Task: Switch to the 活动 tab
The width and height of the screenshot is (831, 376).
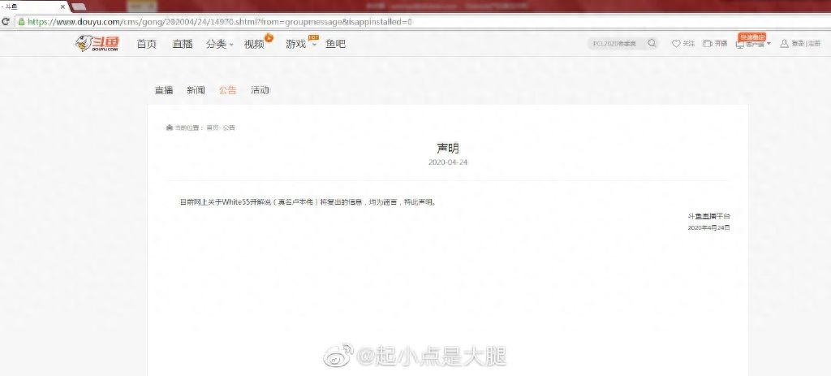Action: [260, 90]
